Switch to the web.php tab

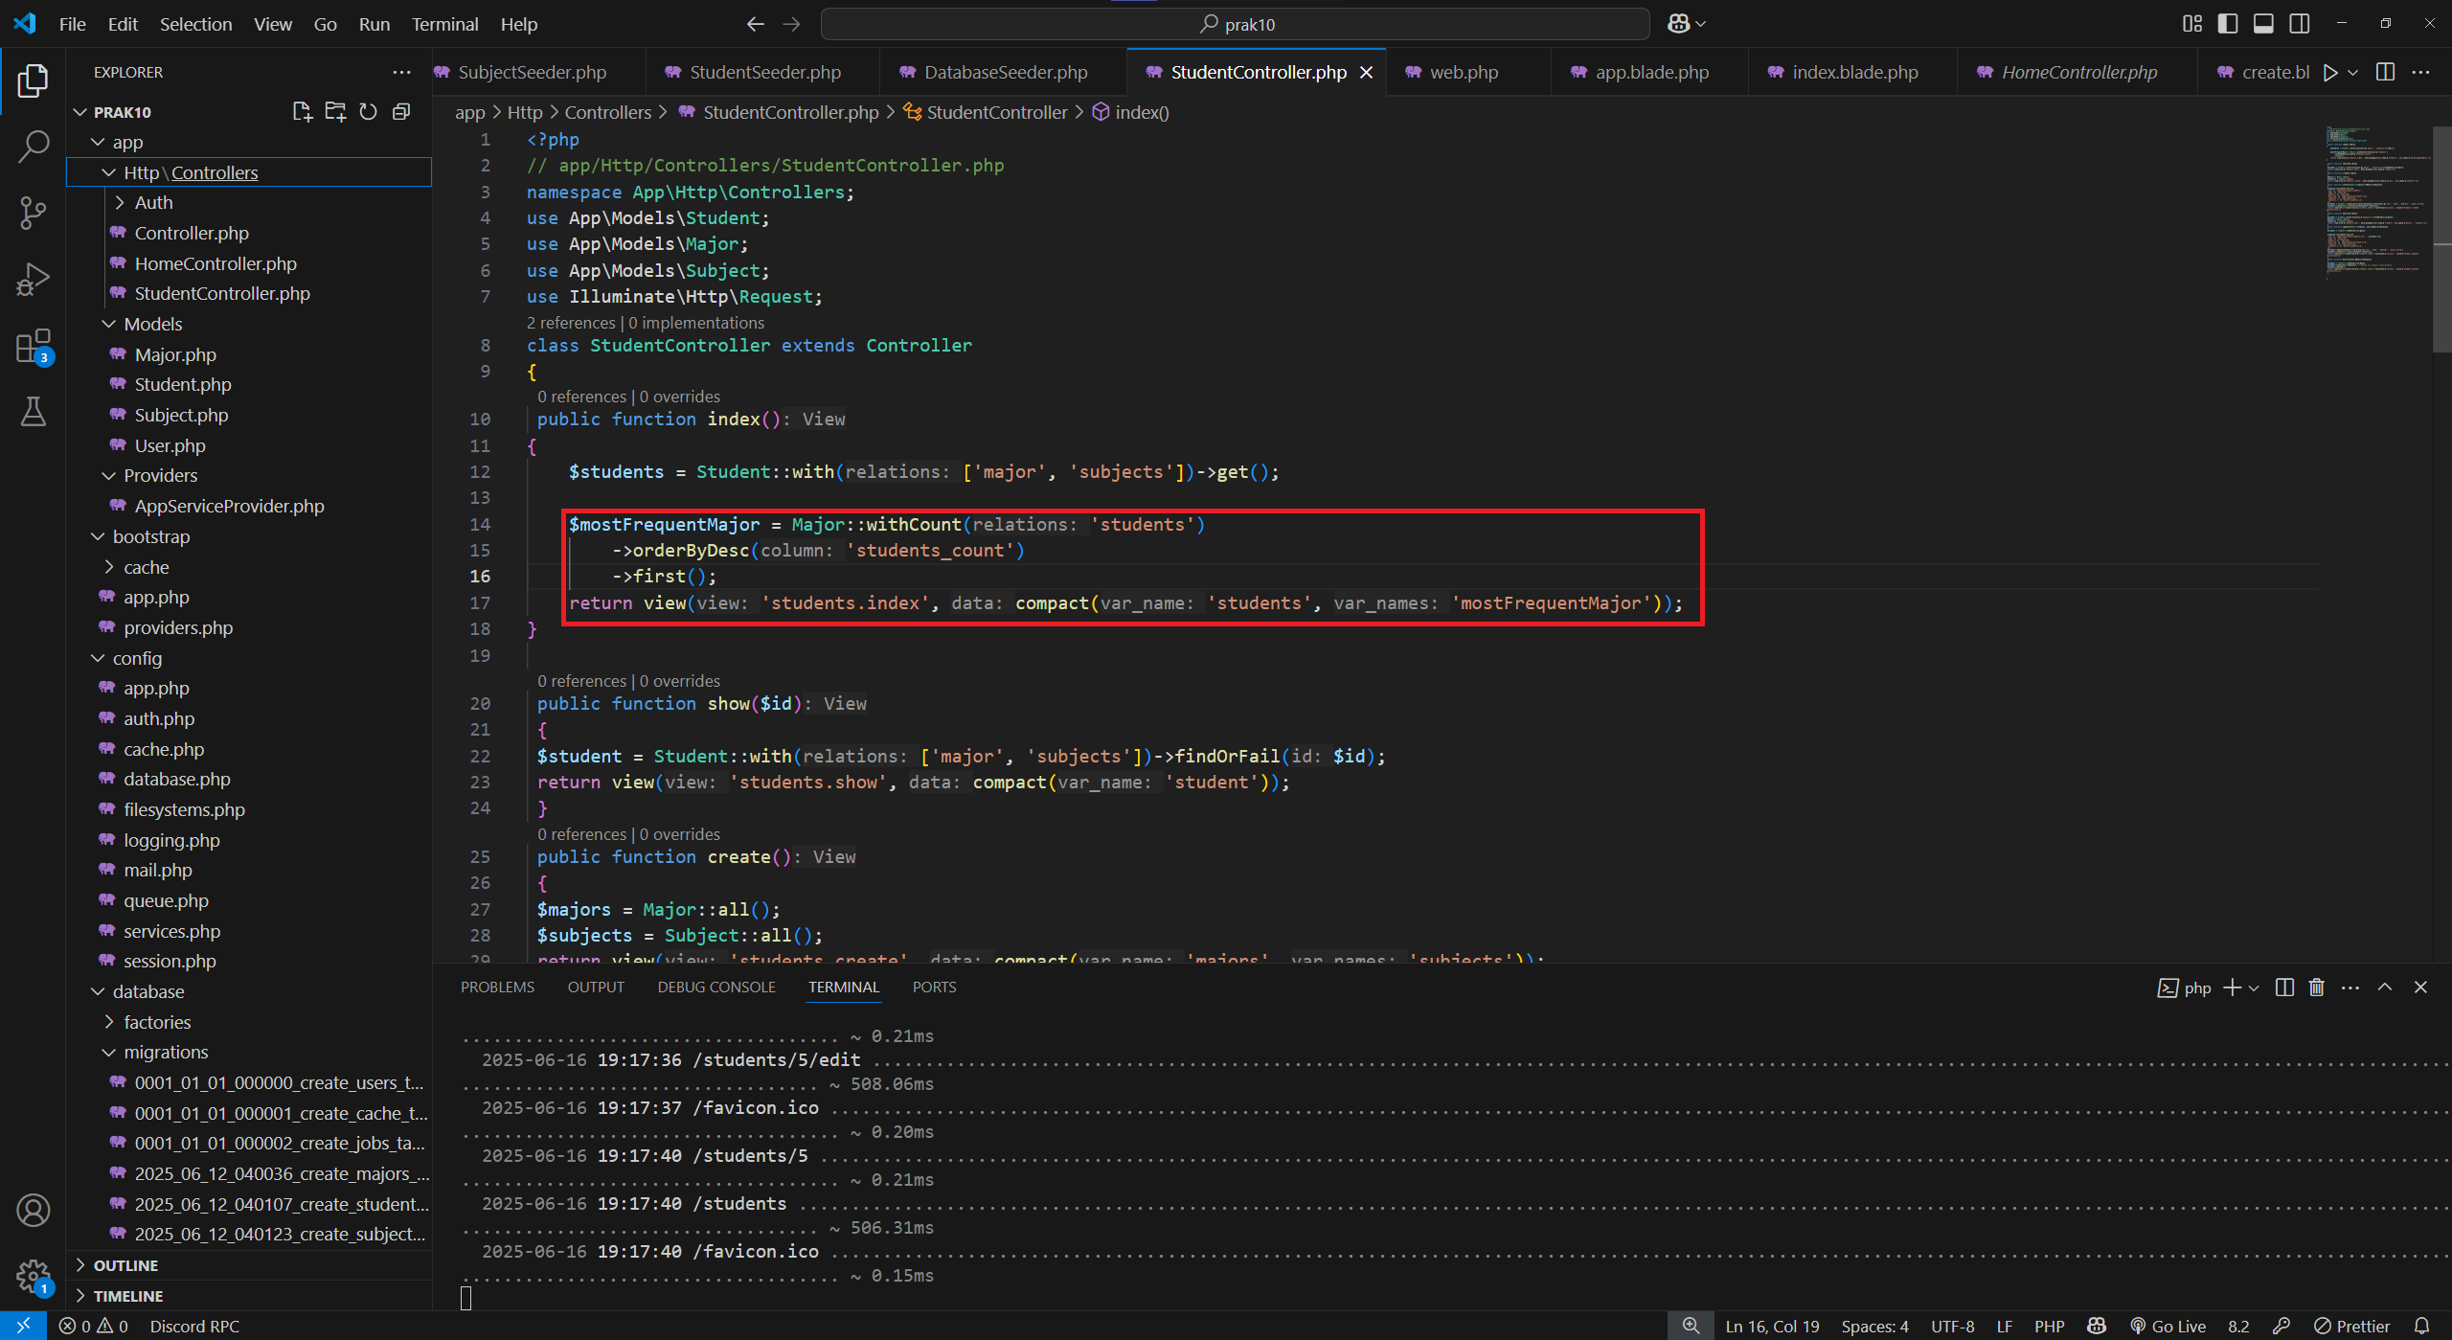coord(1463,71)
